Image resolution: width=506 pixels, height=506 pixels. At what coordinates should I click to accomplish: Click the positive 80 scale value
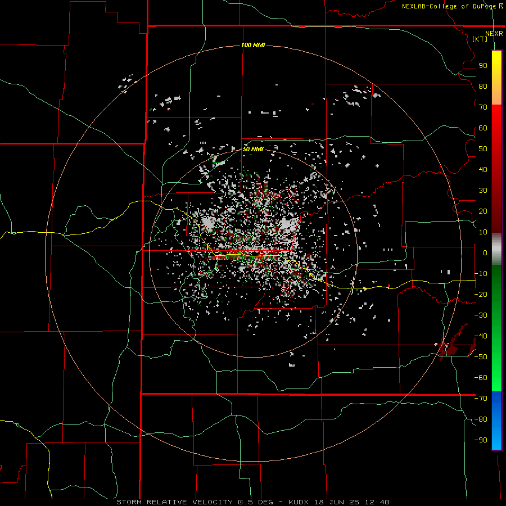pyautogui.click(x=483, y=87)
